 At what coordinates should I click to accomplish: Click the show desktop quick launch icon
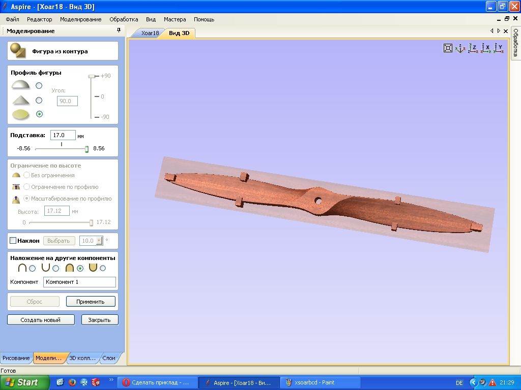[x=60, y=382]
